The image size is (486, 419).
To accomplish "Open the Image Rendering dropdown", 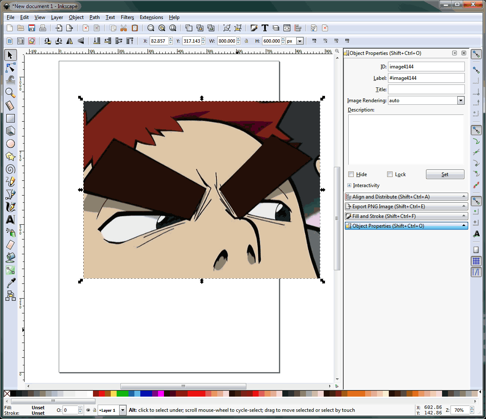I will pos(461,101).
